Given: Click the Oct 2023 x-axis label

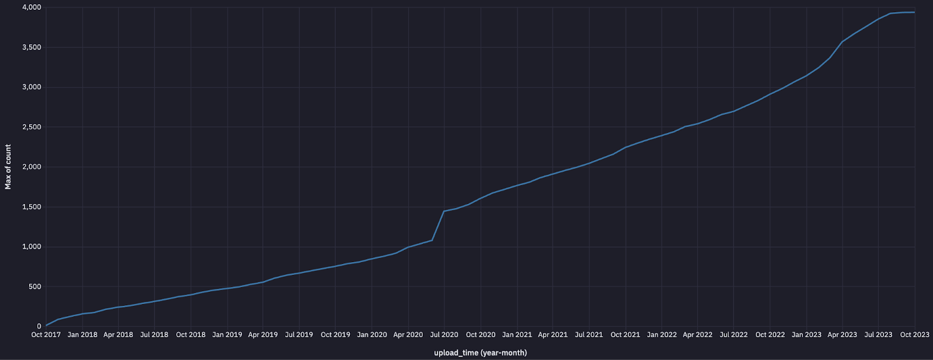Looking at the screenshot, I should pyautogui.click(x=915, y=335).
